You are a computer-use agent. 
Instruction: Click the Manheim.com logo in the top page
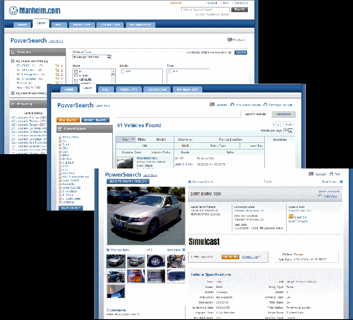click(34, 10)
